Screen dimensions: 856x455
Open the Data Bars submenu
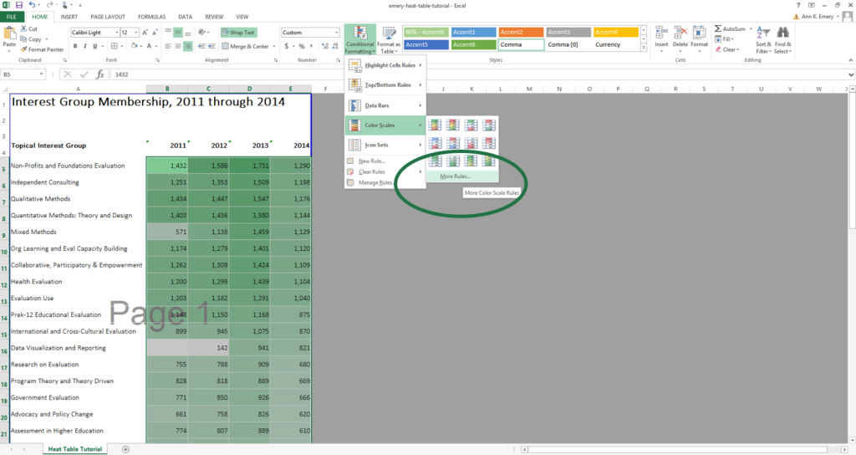click(x=385, y=106)
